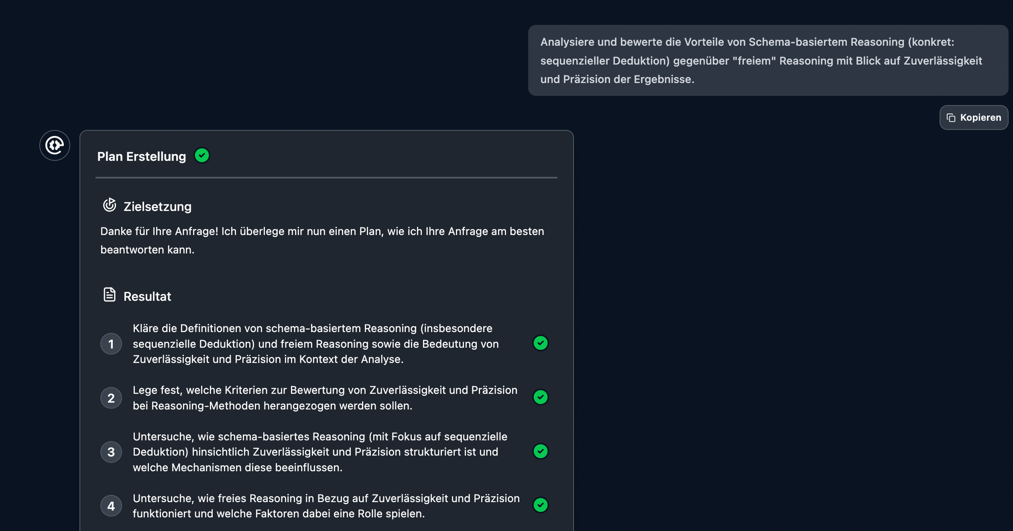Image resolution: width=1013 pixels, height=531 pixels.
Task: Click green checkmark of step 1
Action: (x=541, y=343)
